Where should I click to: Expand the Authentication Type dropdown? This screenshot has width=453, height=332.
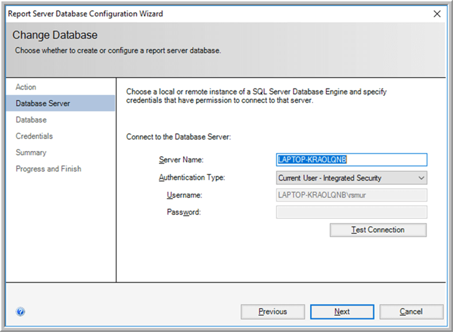tap(352, 177)
